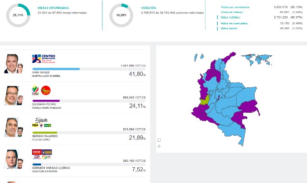Select the Sergio Fajardo candidate name
Screen dimensions: 307x183
pos(44,135)
